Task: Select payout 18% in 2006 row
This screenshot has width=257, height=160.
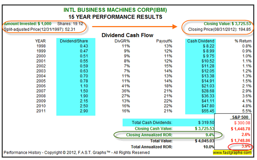Action: point(168,86)
